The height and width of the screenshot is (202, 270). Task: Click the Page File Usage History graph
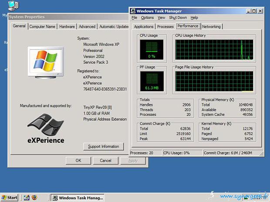pos(214,81)
